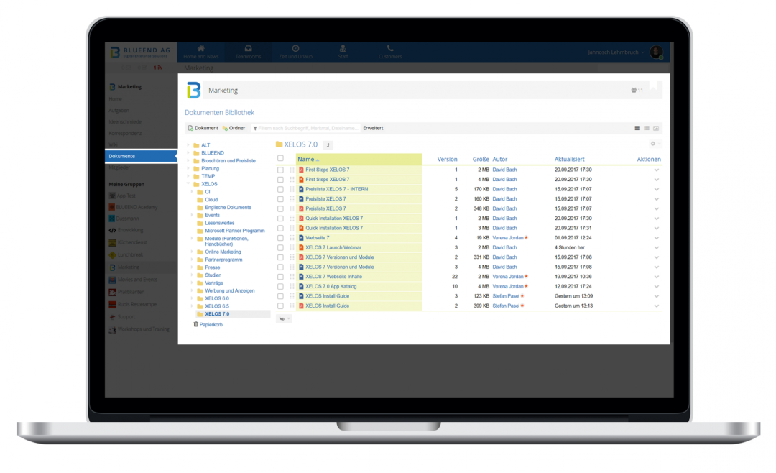Open Wiki in the sidebar
The height and width of the screenshot is (473, 776).
(113, 144)
